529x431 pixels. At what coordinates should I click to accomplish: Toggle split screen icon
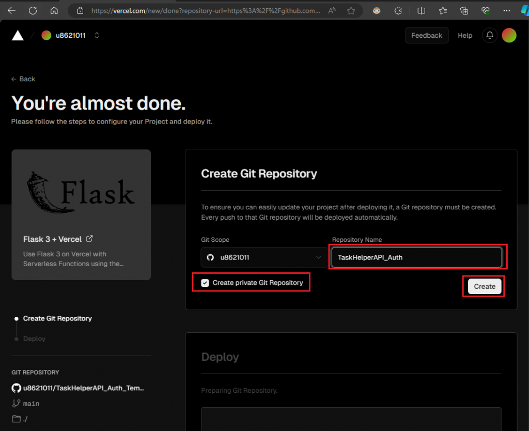pyautogui.click(x=421, y=11)
